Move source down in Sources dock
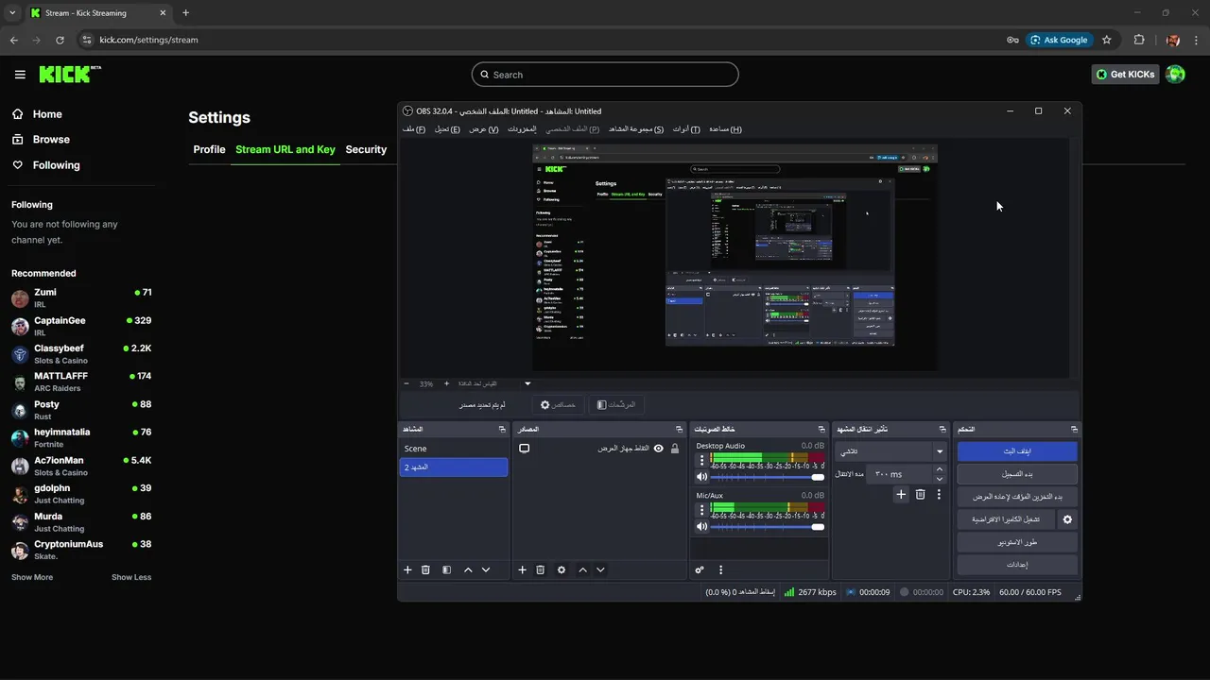 click(x=600, y=569)
